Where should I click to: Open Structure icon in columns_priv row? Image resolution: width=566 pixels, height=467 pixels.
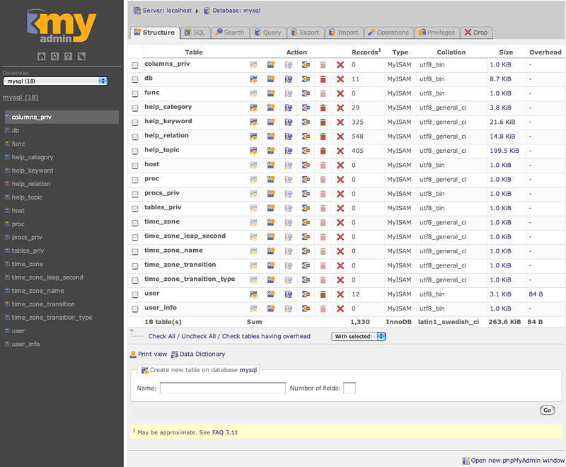click(271, 64)
